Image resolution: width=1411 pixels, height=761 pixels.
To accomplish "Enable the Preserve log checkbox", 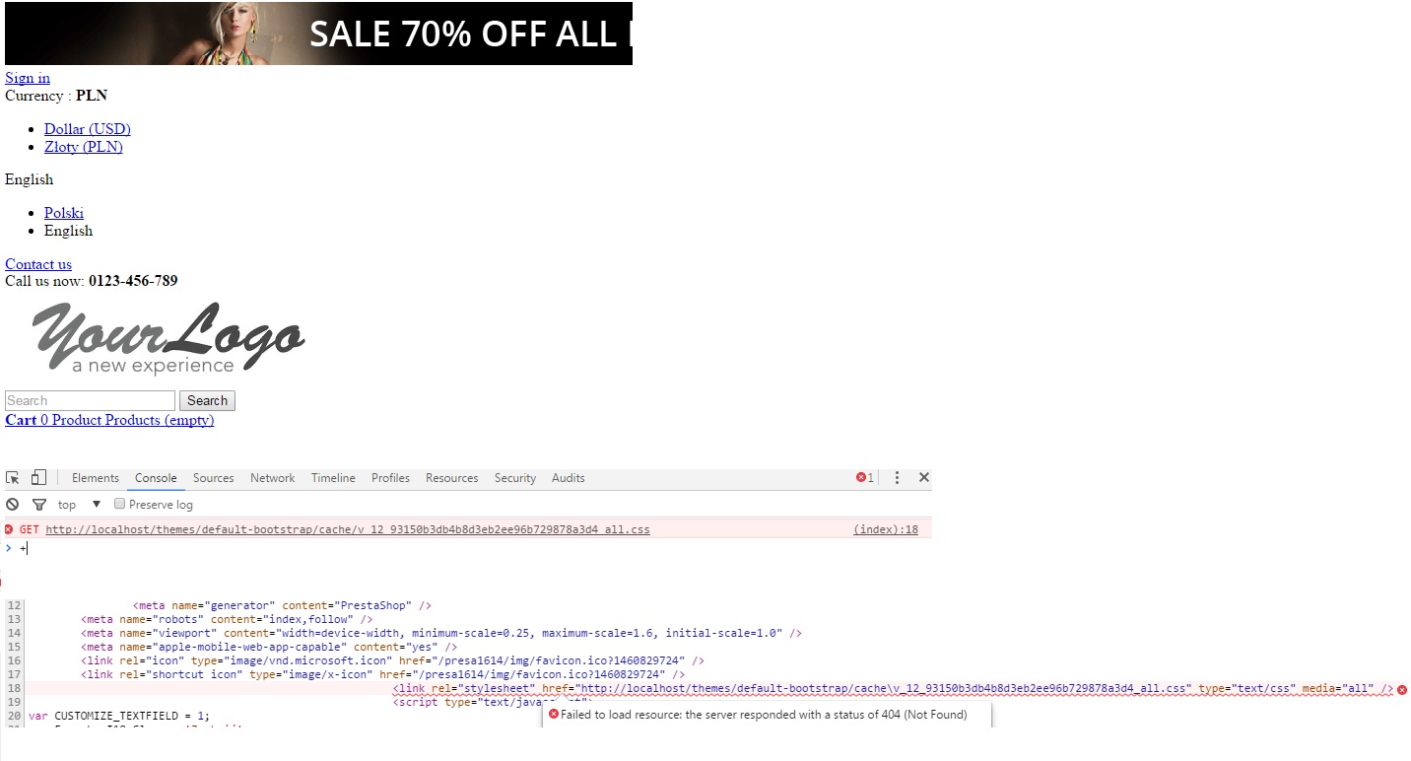I will (x=120, y=504).
